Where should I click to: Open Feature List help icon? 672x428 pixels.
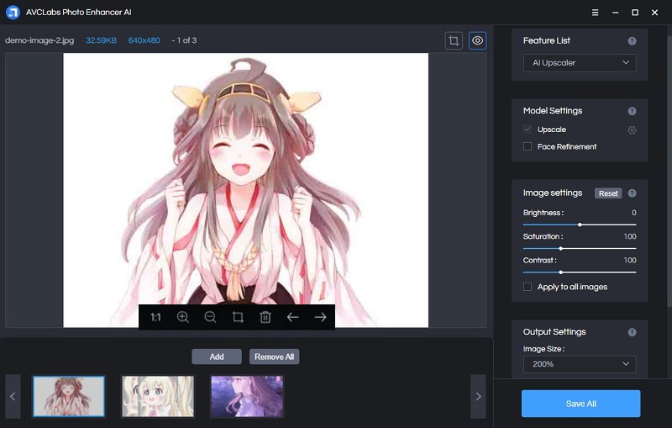click(632, 41)
